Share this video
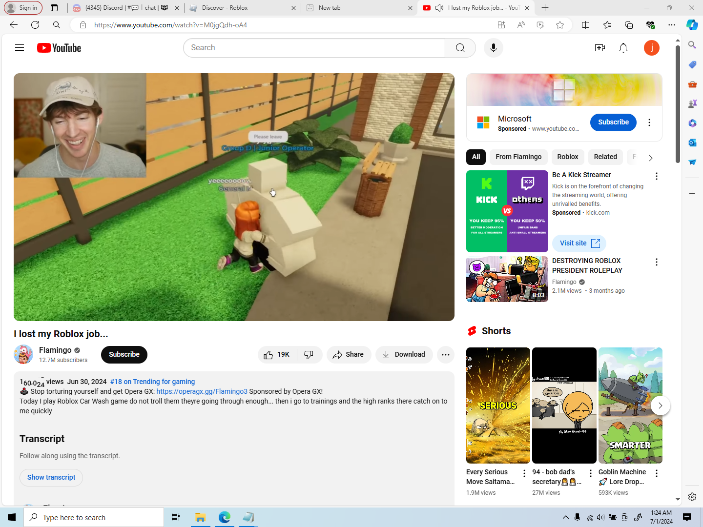Viewport: 703px width, 527px height. (349, 355)
